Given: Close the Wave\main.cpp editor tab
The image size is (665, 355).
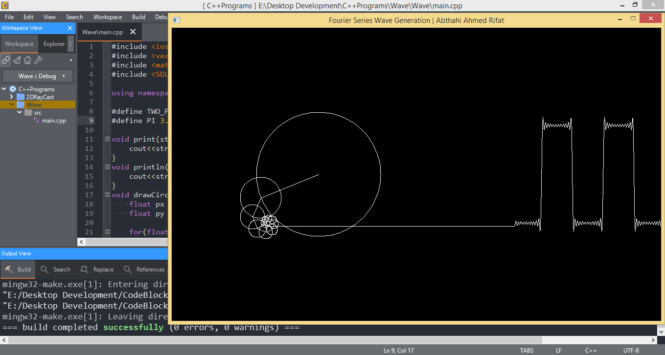Looking at the screenshot, I should (x=133, y=32).
